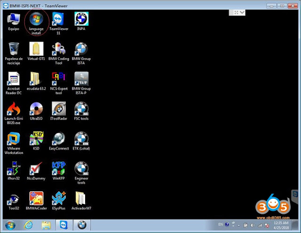
Task: Open the TeamViewer side panel tab on the right edge
Action: (x=295, y=196)
